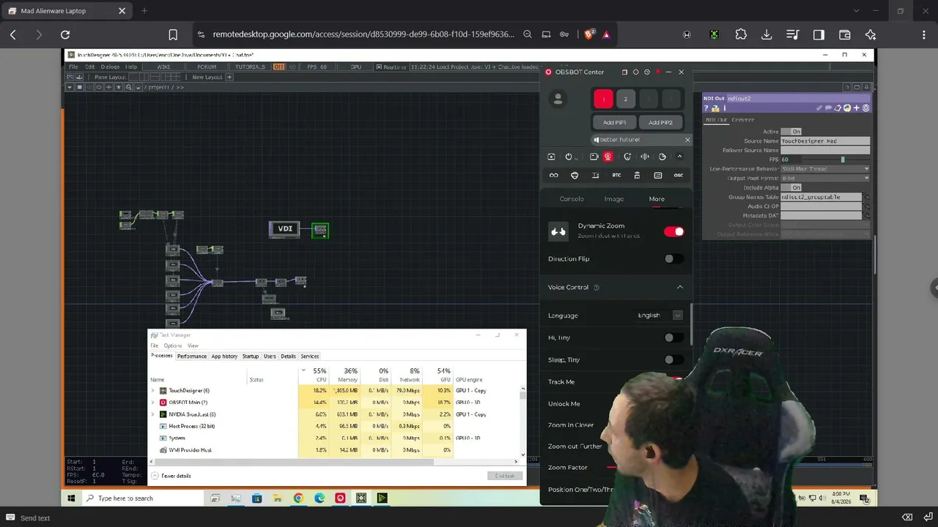Open the Performance tab in Task Manager
This screenshot has height=527, width=938.
tap(191, 356)
